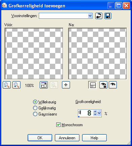The image size is (132, 146).
Task: Choose the Gaussiaans radio option
Action: tap(35, 114)
